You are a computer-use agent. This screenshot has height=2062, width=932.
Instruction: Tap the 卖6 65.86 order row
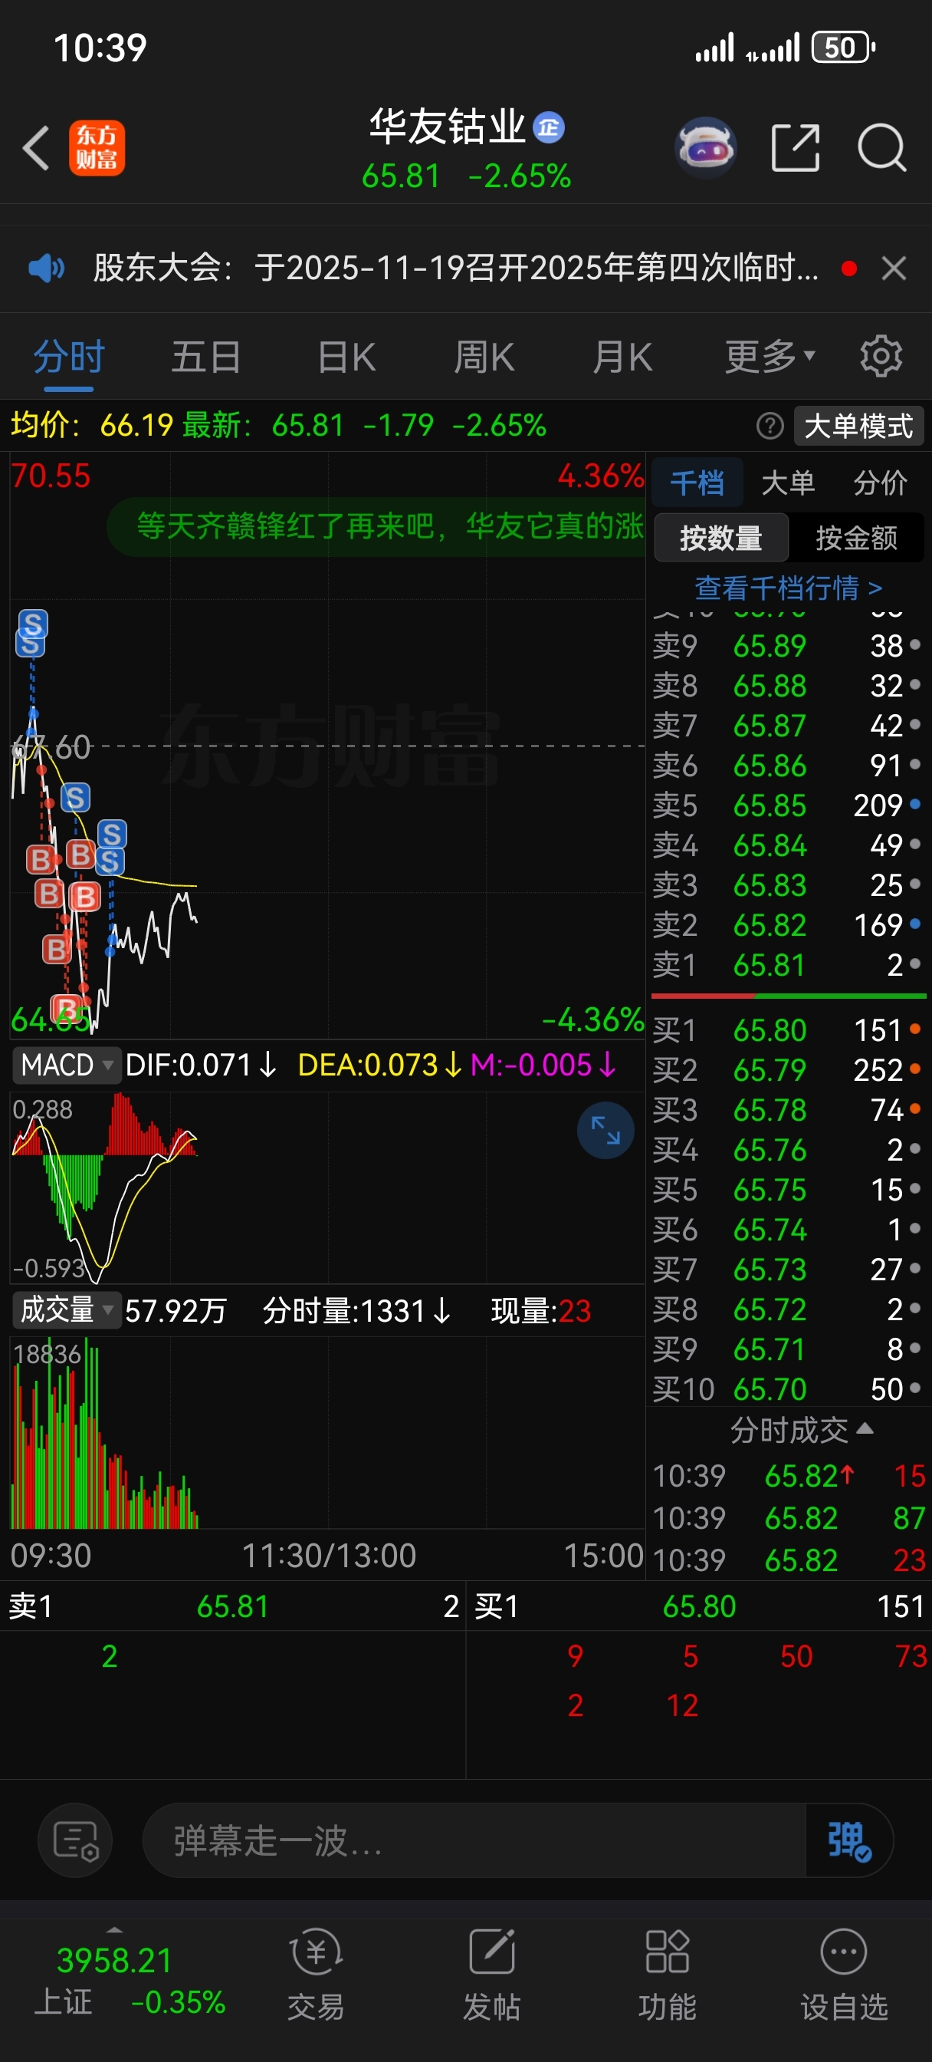(x=788, y=766)
